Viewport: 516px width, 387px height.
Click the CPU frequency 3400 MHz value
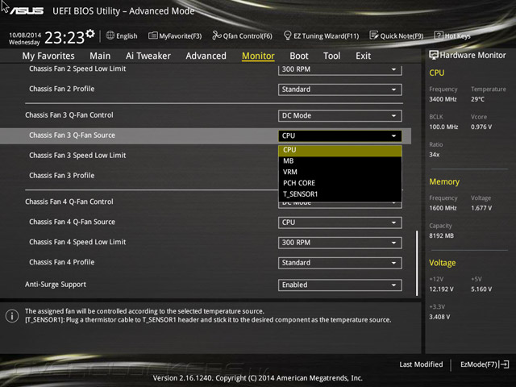(x=443, y=99)
